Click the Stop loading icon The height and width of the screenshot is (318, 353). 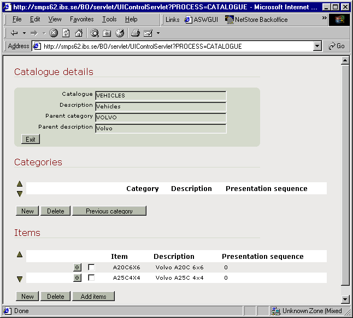click(54, 33)
